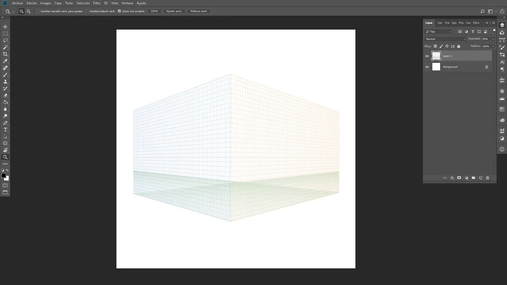Click the 'Ajustar pant.' button
The image size is (507, 285).
point(174,11)
